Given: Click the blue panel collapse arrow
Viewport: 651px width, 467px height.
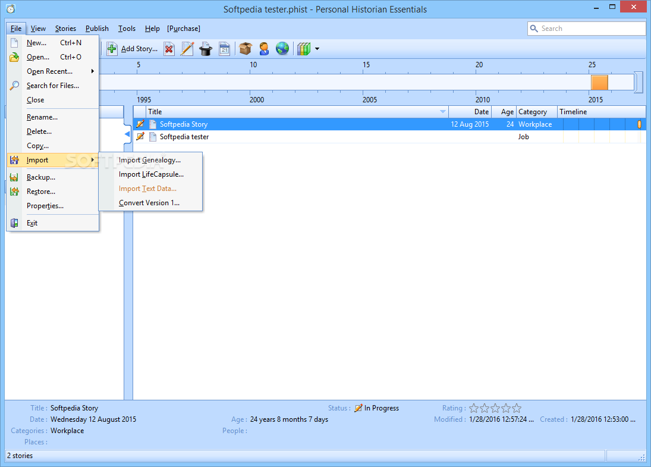Looking at the screenshot, I should coord(127,134).
